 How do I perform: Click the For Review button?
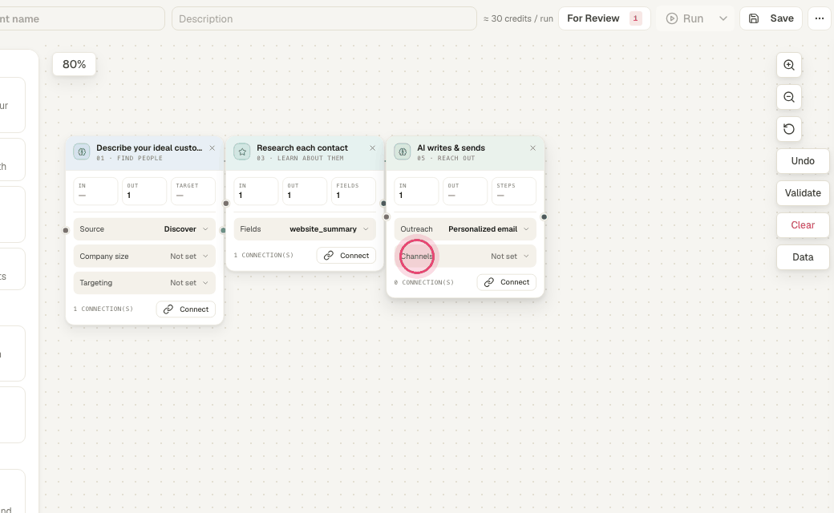(x=604, y=18)
